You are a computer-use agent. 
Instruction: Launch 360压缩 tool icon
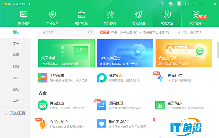43,78
